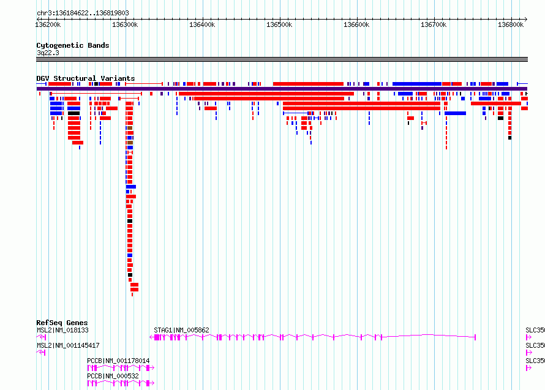Select the large blue variant in top DGV row
The height and width of the screenshot is (390, 545).
pos(417,84)
